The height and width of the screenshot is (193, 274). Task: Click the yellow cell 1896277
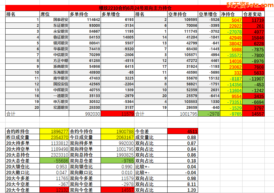[54, 131]
